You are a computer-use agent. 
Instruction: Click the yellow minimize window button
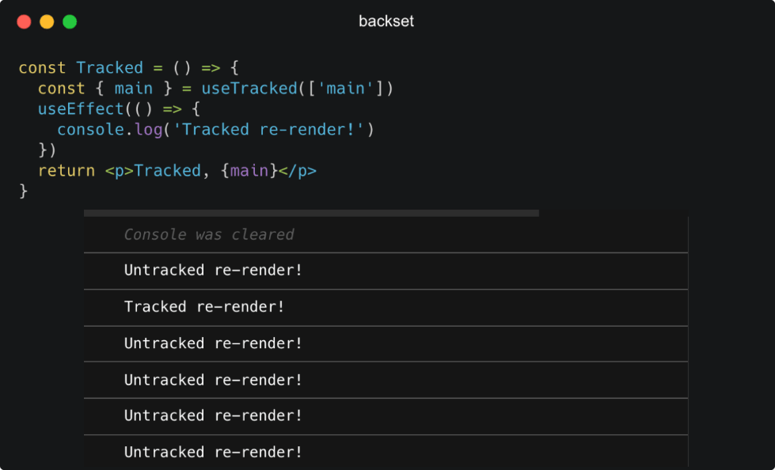(47, 21)
